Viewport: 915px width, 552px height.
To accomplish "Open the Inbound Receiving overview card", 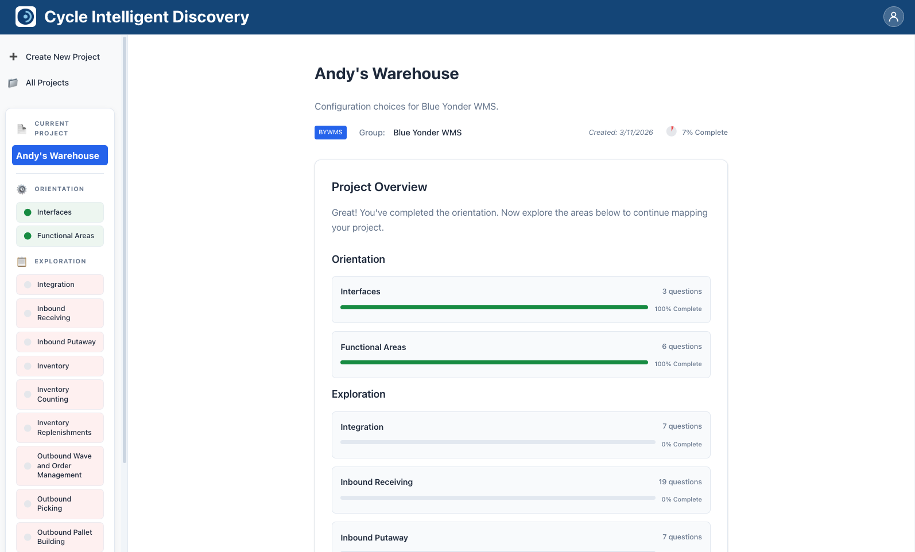I will [x=521, y=489].
